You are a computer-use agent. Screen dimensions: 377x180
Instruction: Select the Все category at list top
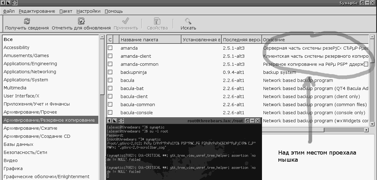click(8, 39)
